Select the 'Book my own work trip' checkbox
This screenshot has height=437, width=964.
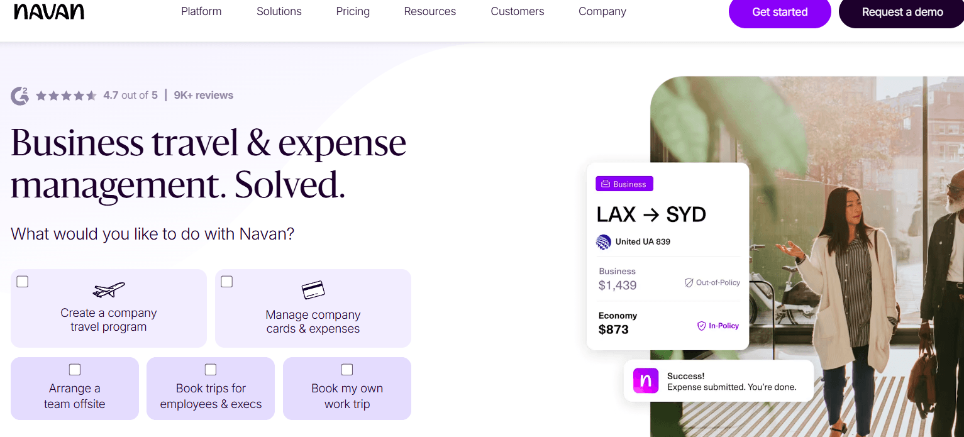347,369
